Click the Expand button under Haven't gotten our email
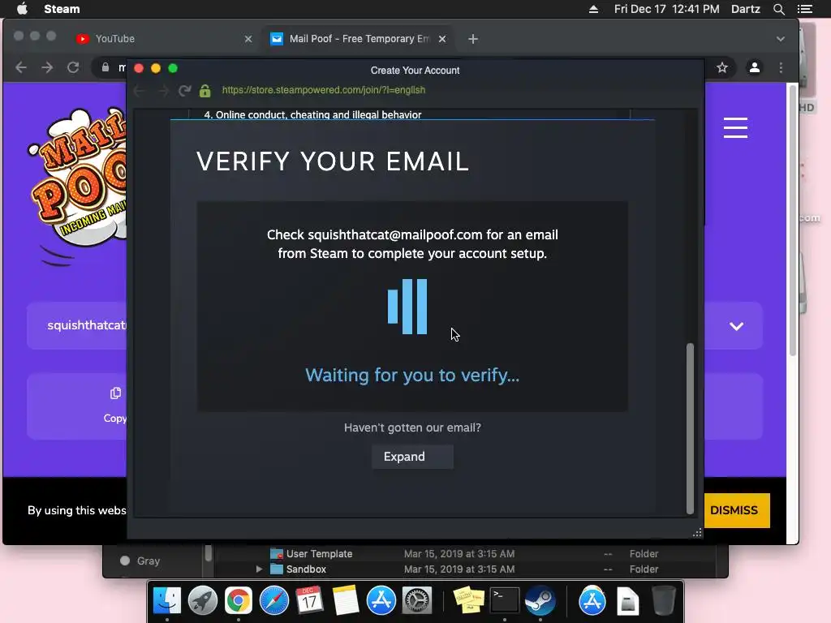831x623 pixels. tap(412, 457)
